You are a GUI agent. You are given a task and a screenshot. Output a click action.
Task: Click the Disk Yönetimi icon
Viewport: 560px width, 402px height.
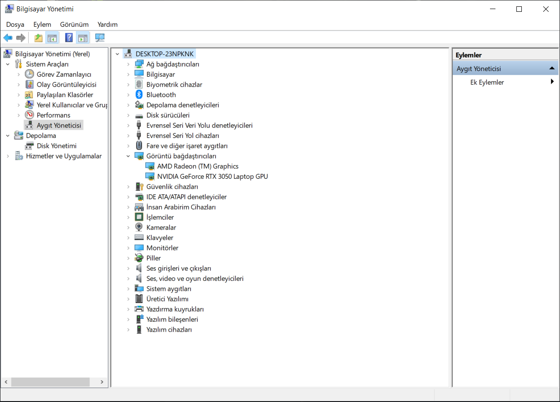[x=29, y=146]
